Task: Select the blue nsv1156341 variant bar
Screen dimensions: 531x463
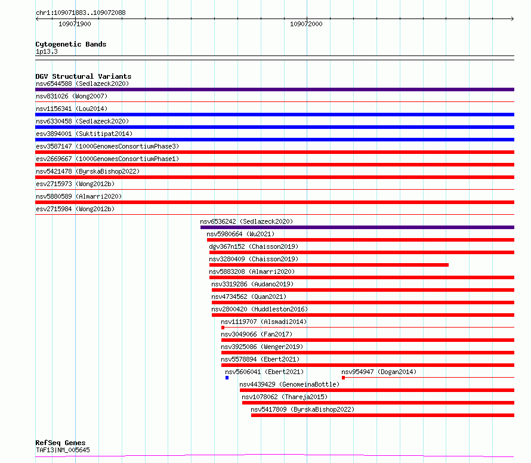Action: coord(274,115)
